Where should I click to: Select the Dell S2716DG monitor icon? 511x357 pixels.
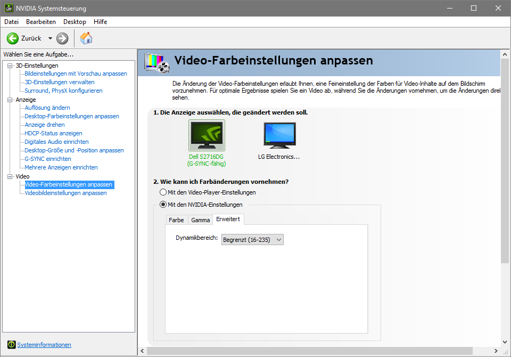207,135
